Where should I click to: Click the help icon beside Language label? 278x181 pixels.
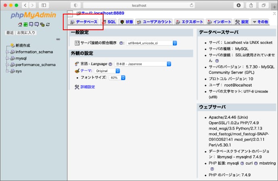tap(110, 64)
